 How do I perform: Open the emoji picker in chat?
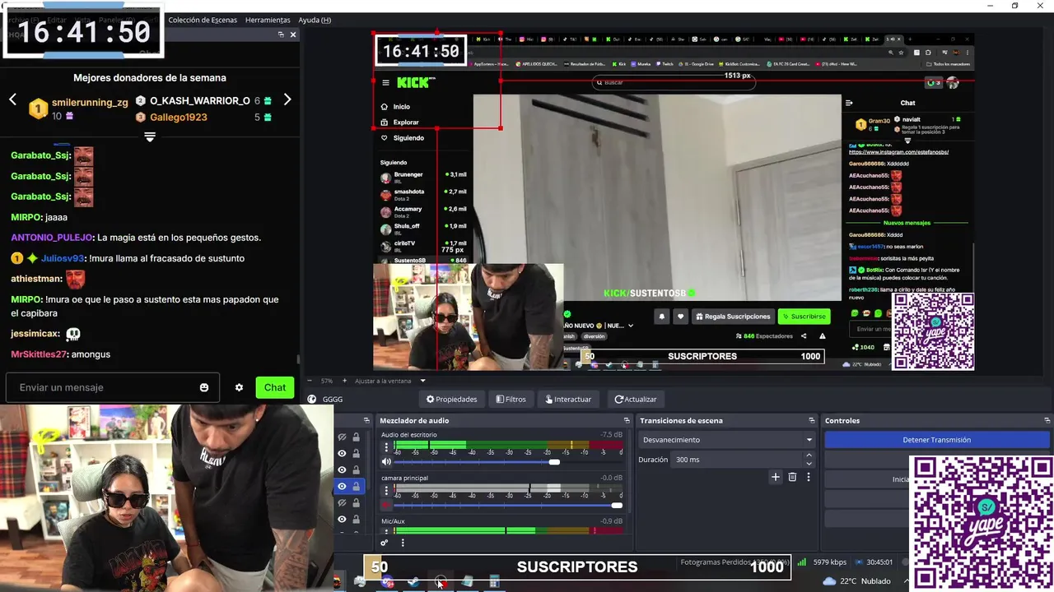point(204,387)
